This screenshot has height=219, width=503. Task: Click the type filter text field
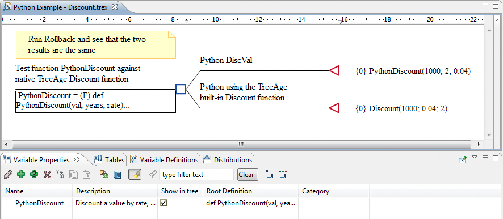coord(196,175)
